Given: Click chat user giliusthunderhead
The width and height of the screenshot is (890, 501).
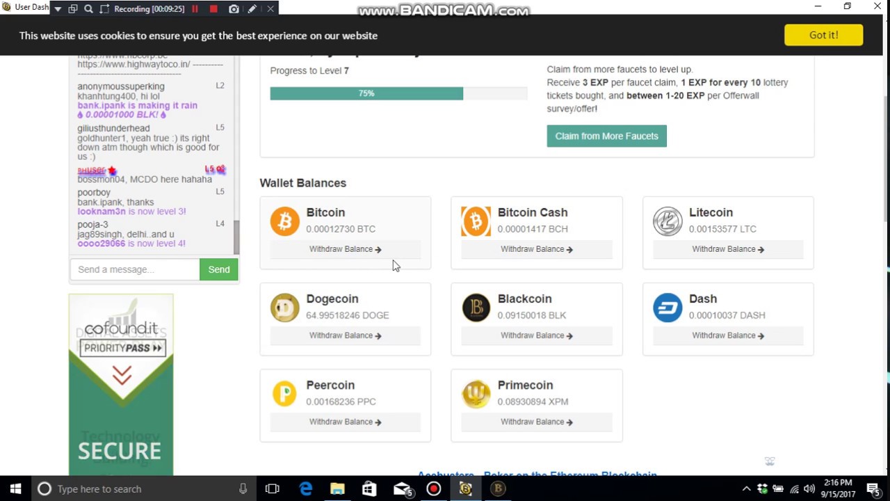Looking at the screenshot, I should [x=113, y=128].
